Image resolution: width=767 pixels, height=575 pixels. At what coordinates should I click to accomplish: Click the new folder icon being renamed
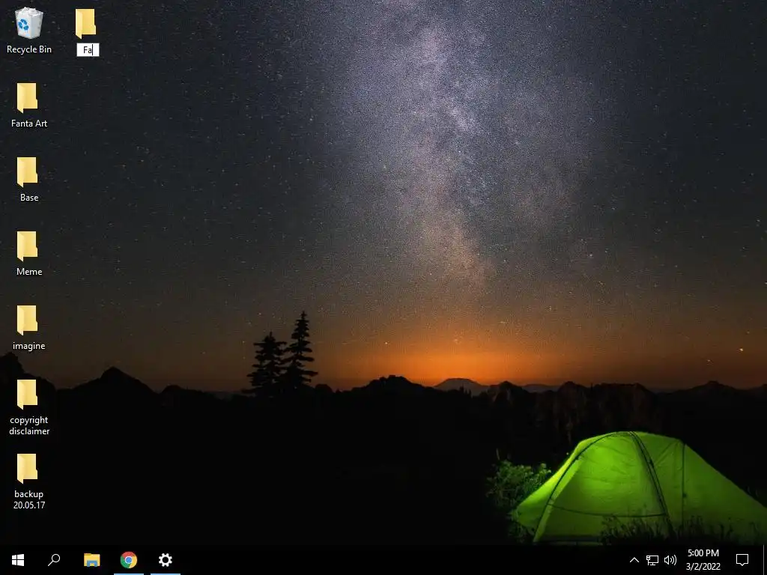click(x=85, y=23)
